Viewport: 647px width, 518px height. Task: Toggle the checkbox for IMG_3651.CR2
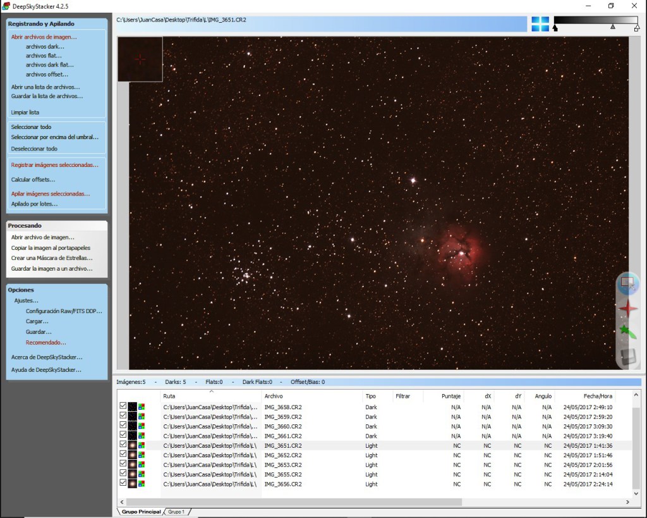(123, 445)
